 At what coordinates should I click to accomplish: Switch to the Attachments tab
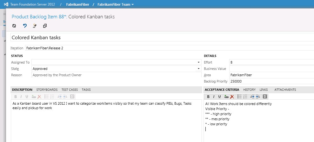point(285,90)
